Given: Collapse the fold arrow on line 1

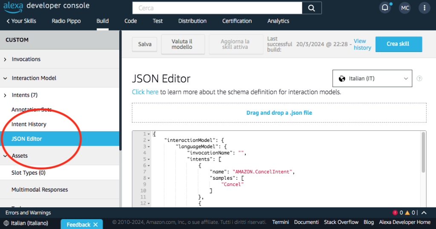Looking at the screenshot, I should (149, 134).
